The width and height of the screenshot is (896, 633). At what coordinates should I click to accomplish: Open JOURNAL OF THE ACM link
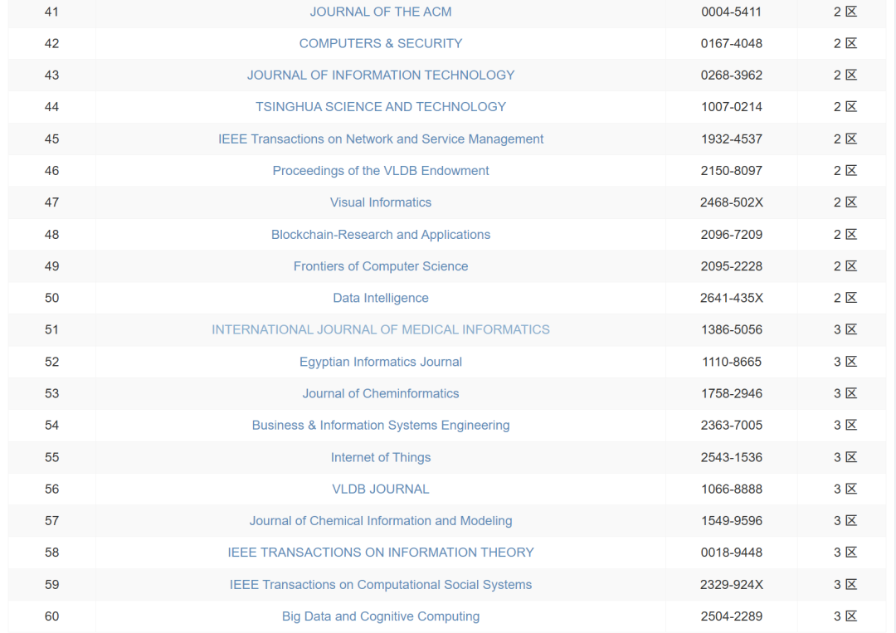381,12
